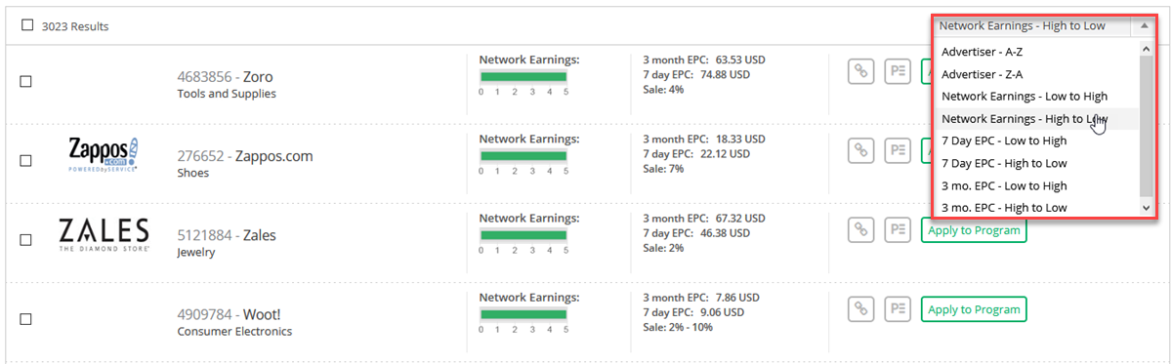Select Network Earnings - Low to High
Image resolution: width=1172 pixels, height=364 pixels.
coord(1036,97)
